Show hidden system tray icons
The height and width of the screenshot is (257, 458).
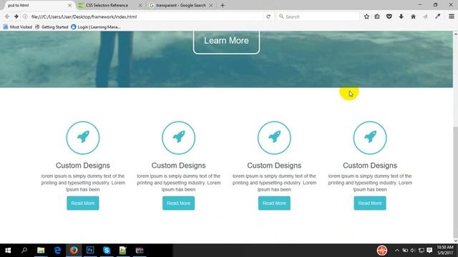(x=396, y=251)
